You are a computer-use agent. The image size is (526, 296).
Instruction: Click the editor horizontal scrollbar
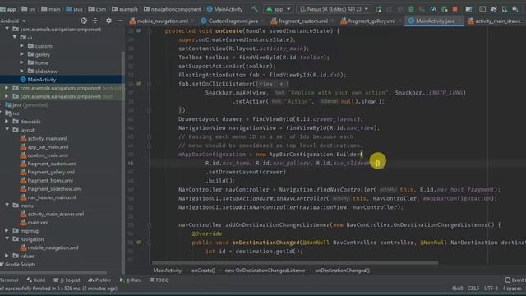coord(294,263)
